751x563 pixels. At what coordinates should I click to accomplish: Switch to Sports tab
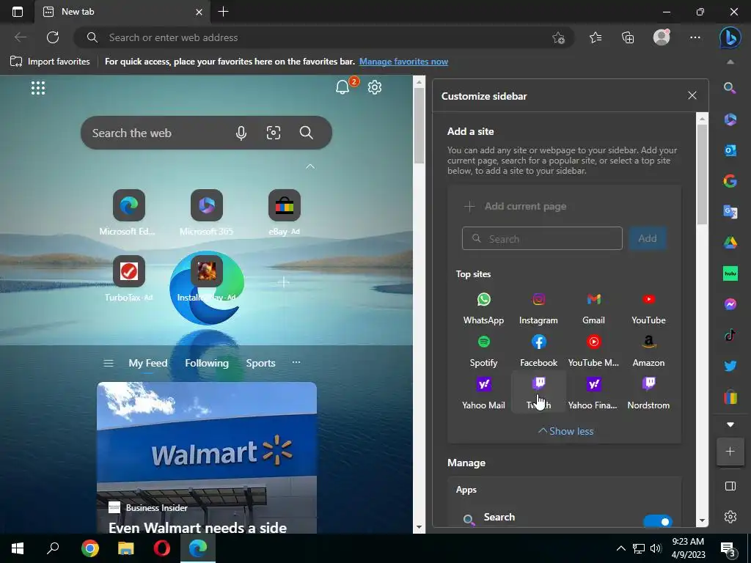(x=260, y=364)
